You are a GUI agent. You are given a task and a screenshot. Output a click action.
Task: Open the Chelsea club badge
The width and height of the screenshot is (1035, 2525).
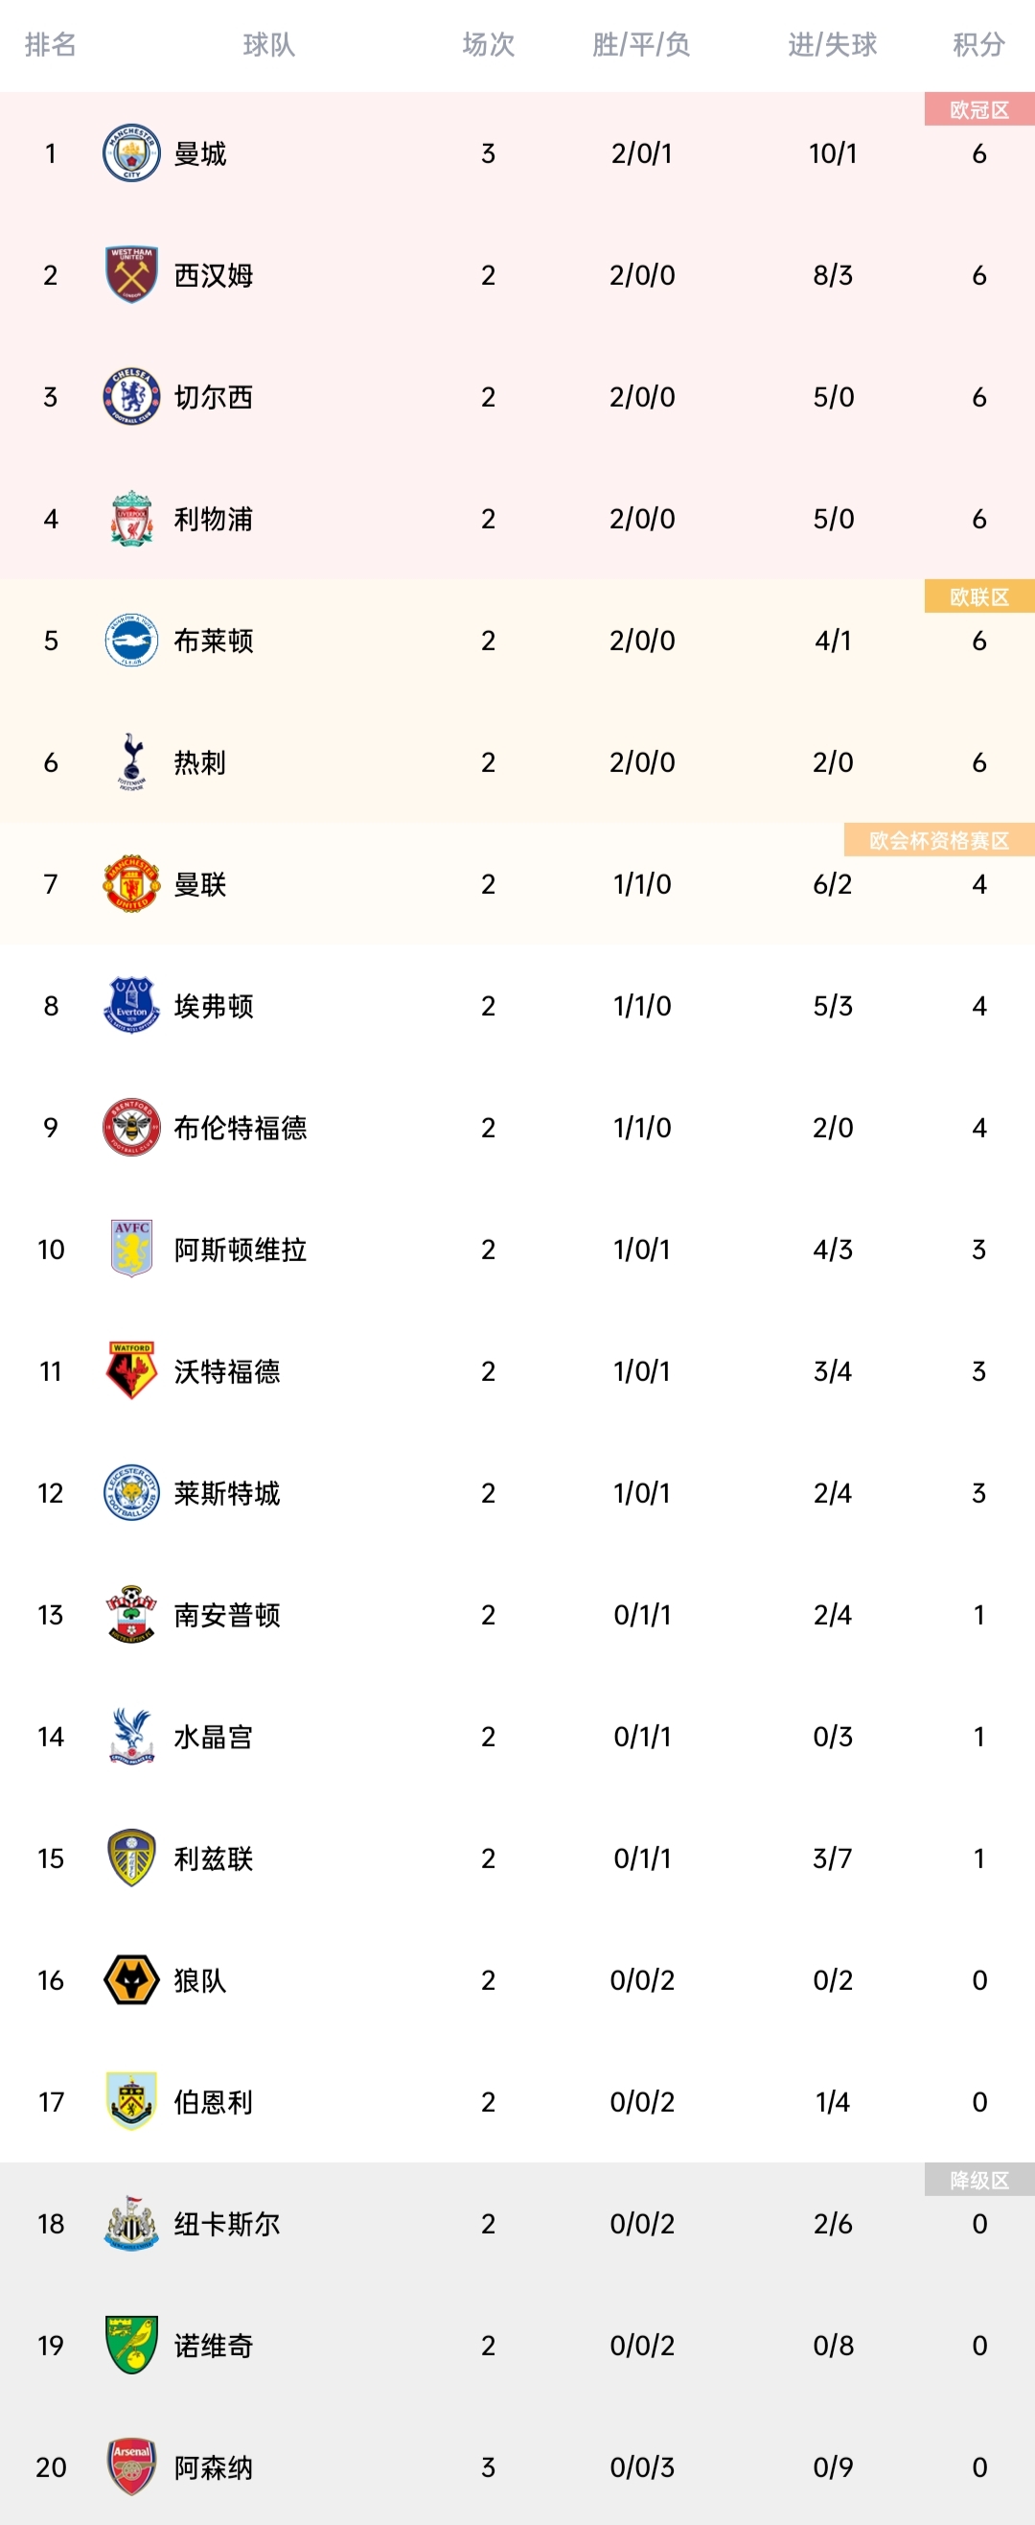pos(131,397)
